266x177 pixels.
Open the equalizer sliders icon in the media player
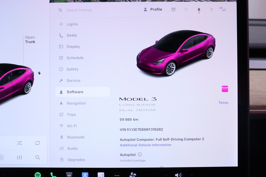[x=20, y=157]
